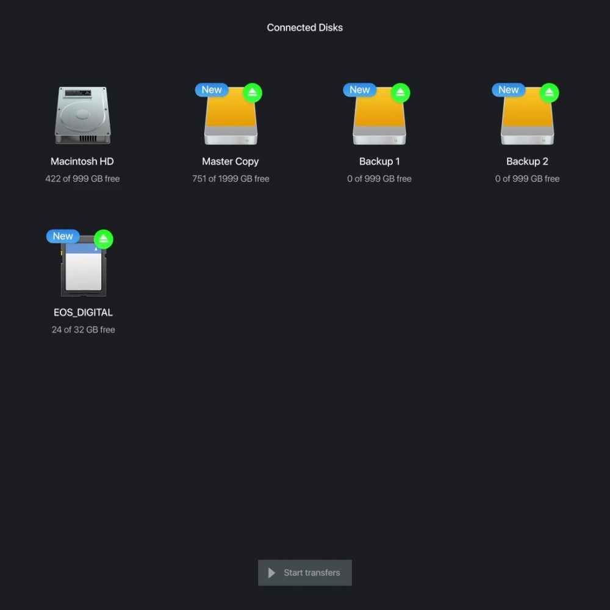Click '422 of 999 GB free' text

pos(82,179)
